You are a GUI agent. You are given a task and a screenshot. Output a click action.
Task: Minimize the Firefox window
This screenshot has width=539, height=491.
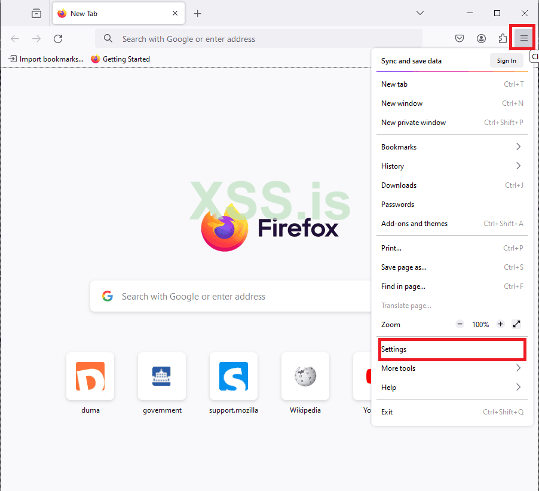tap(470, 13)
